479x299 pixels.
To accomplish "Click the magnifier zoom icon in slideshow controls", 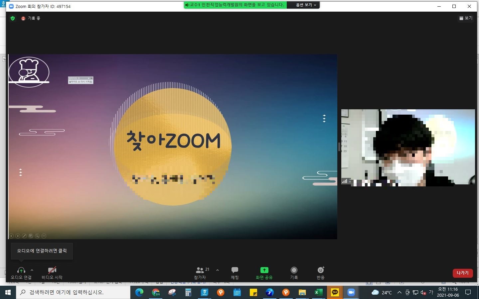I will point(37,236).
